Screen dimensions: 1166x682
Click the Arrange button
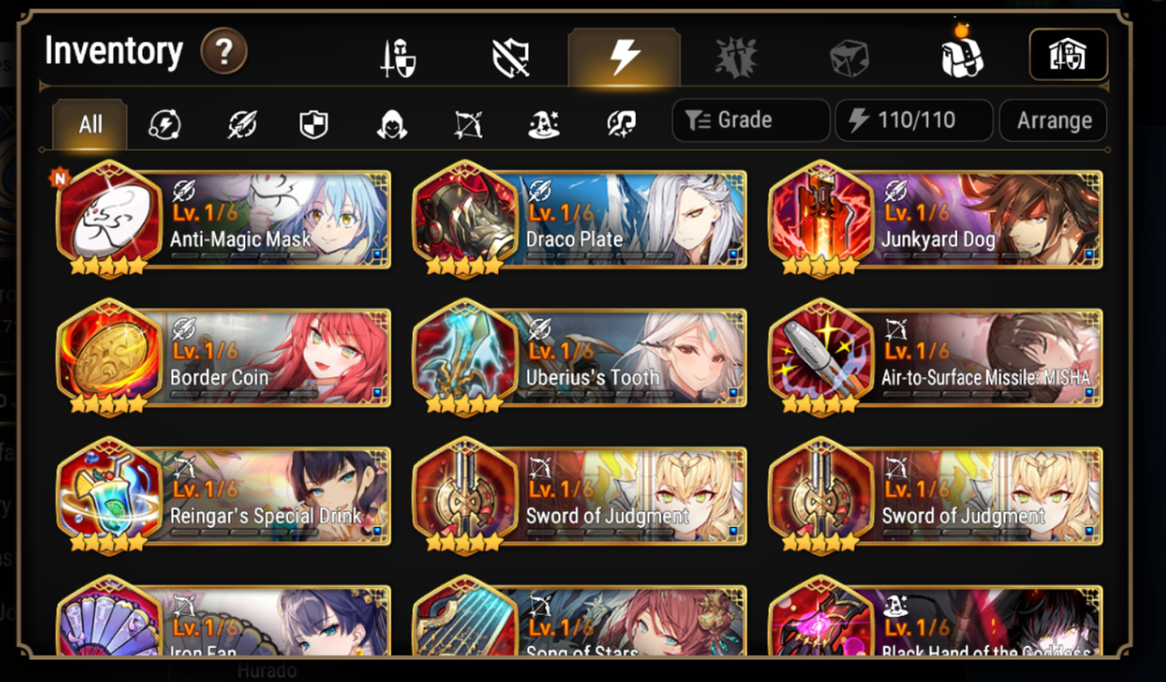1054,120
